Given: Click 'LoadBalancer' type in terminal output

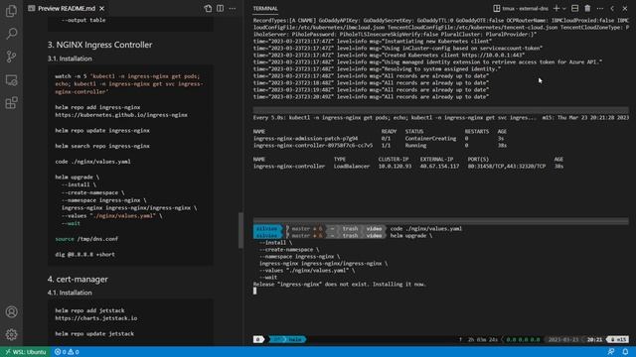Looking at the screenshot, I should (351, 166).
